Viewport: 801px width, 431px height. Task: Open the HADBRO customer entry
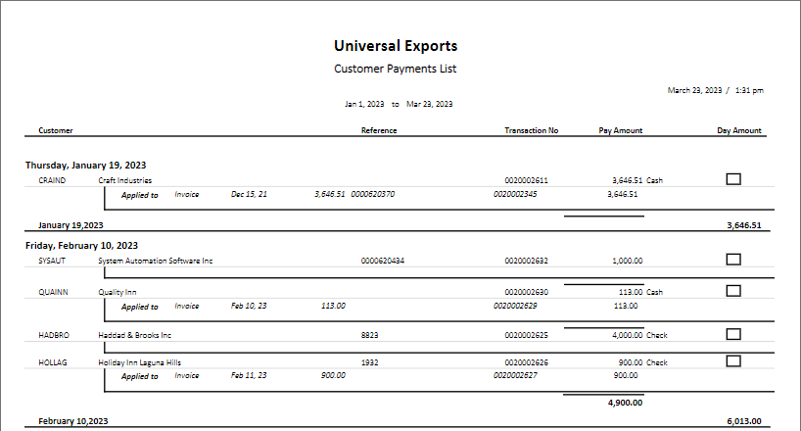[54, 335]
